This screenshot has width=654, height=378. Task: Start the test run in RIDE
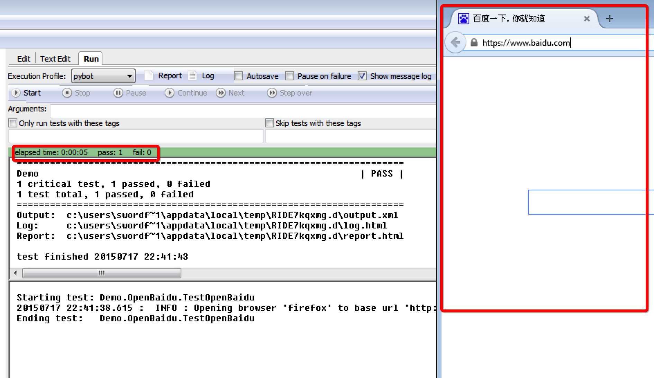26,93
